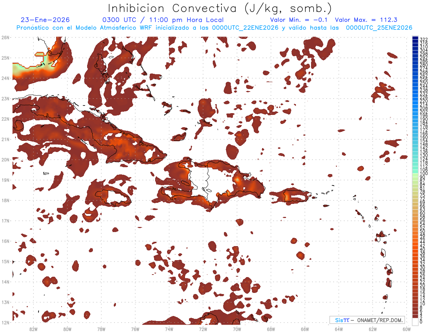Image resolution: width=432 pixels, height=334 pixels.
Task: Click the '0300 UTC / 11:00 pm Hora Local' text
Action: [163, 20]
